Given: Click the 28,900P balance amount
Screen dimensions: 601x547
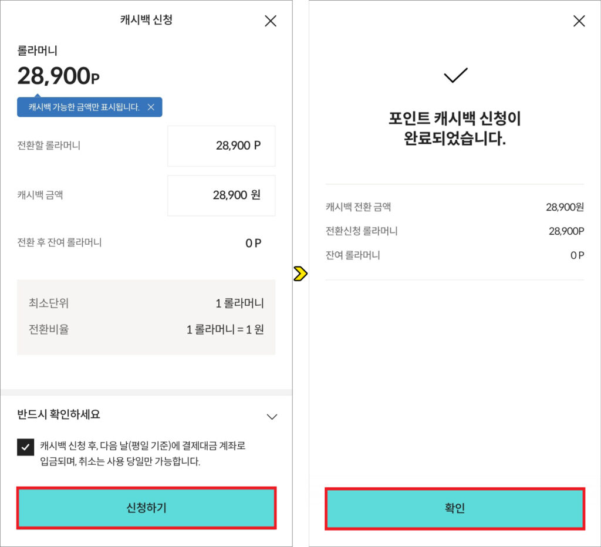Looking at the screenshot, I should tap(59, 76).
